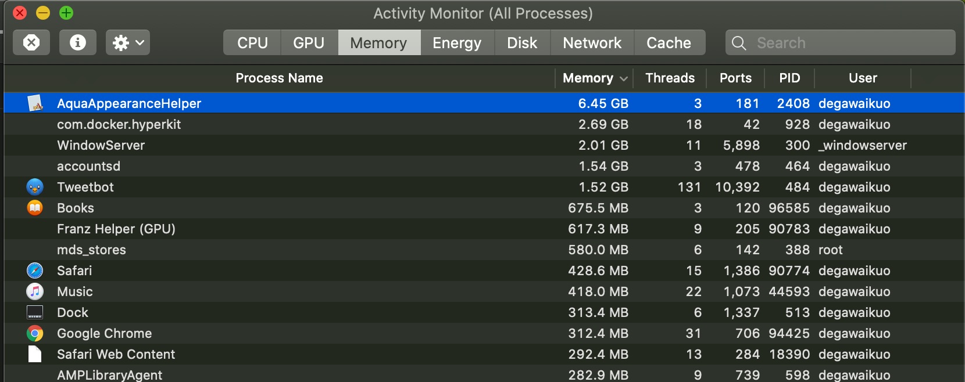965x382 pixels.
Task: Click the 6.45 GB memory value
Action: (x=603, y=103)
